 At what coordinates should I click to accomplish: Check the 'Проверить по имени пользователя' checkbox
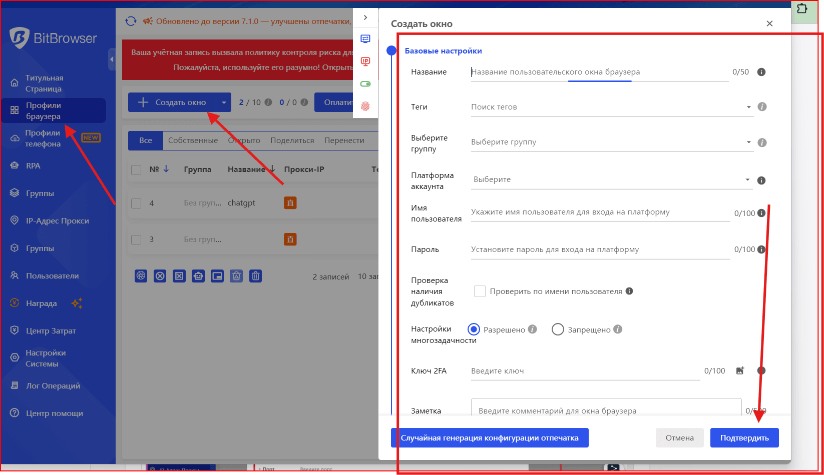tap(480, 291)
